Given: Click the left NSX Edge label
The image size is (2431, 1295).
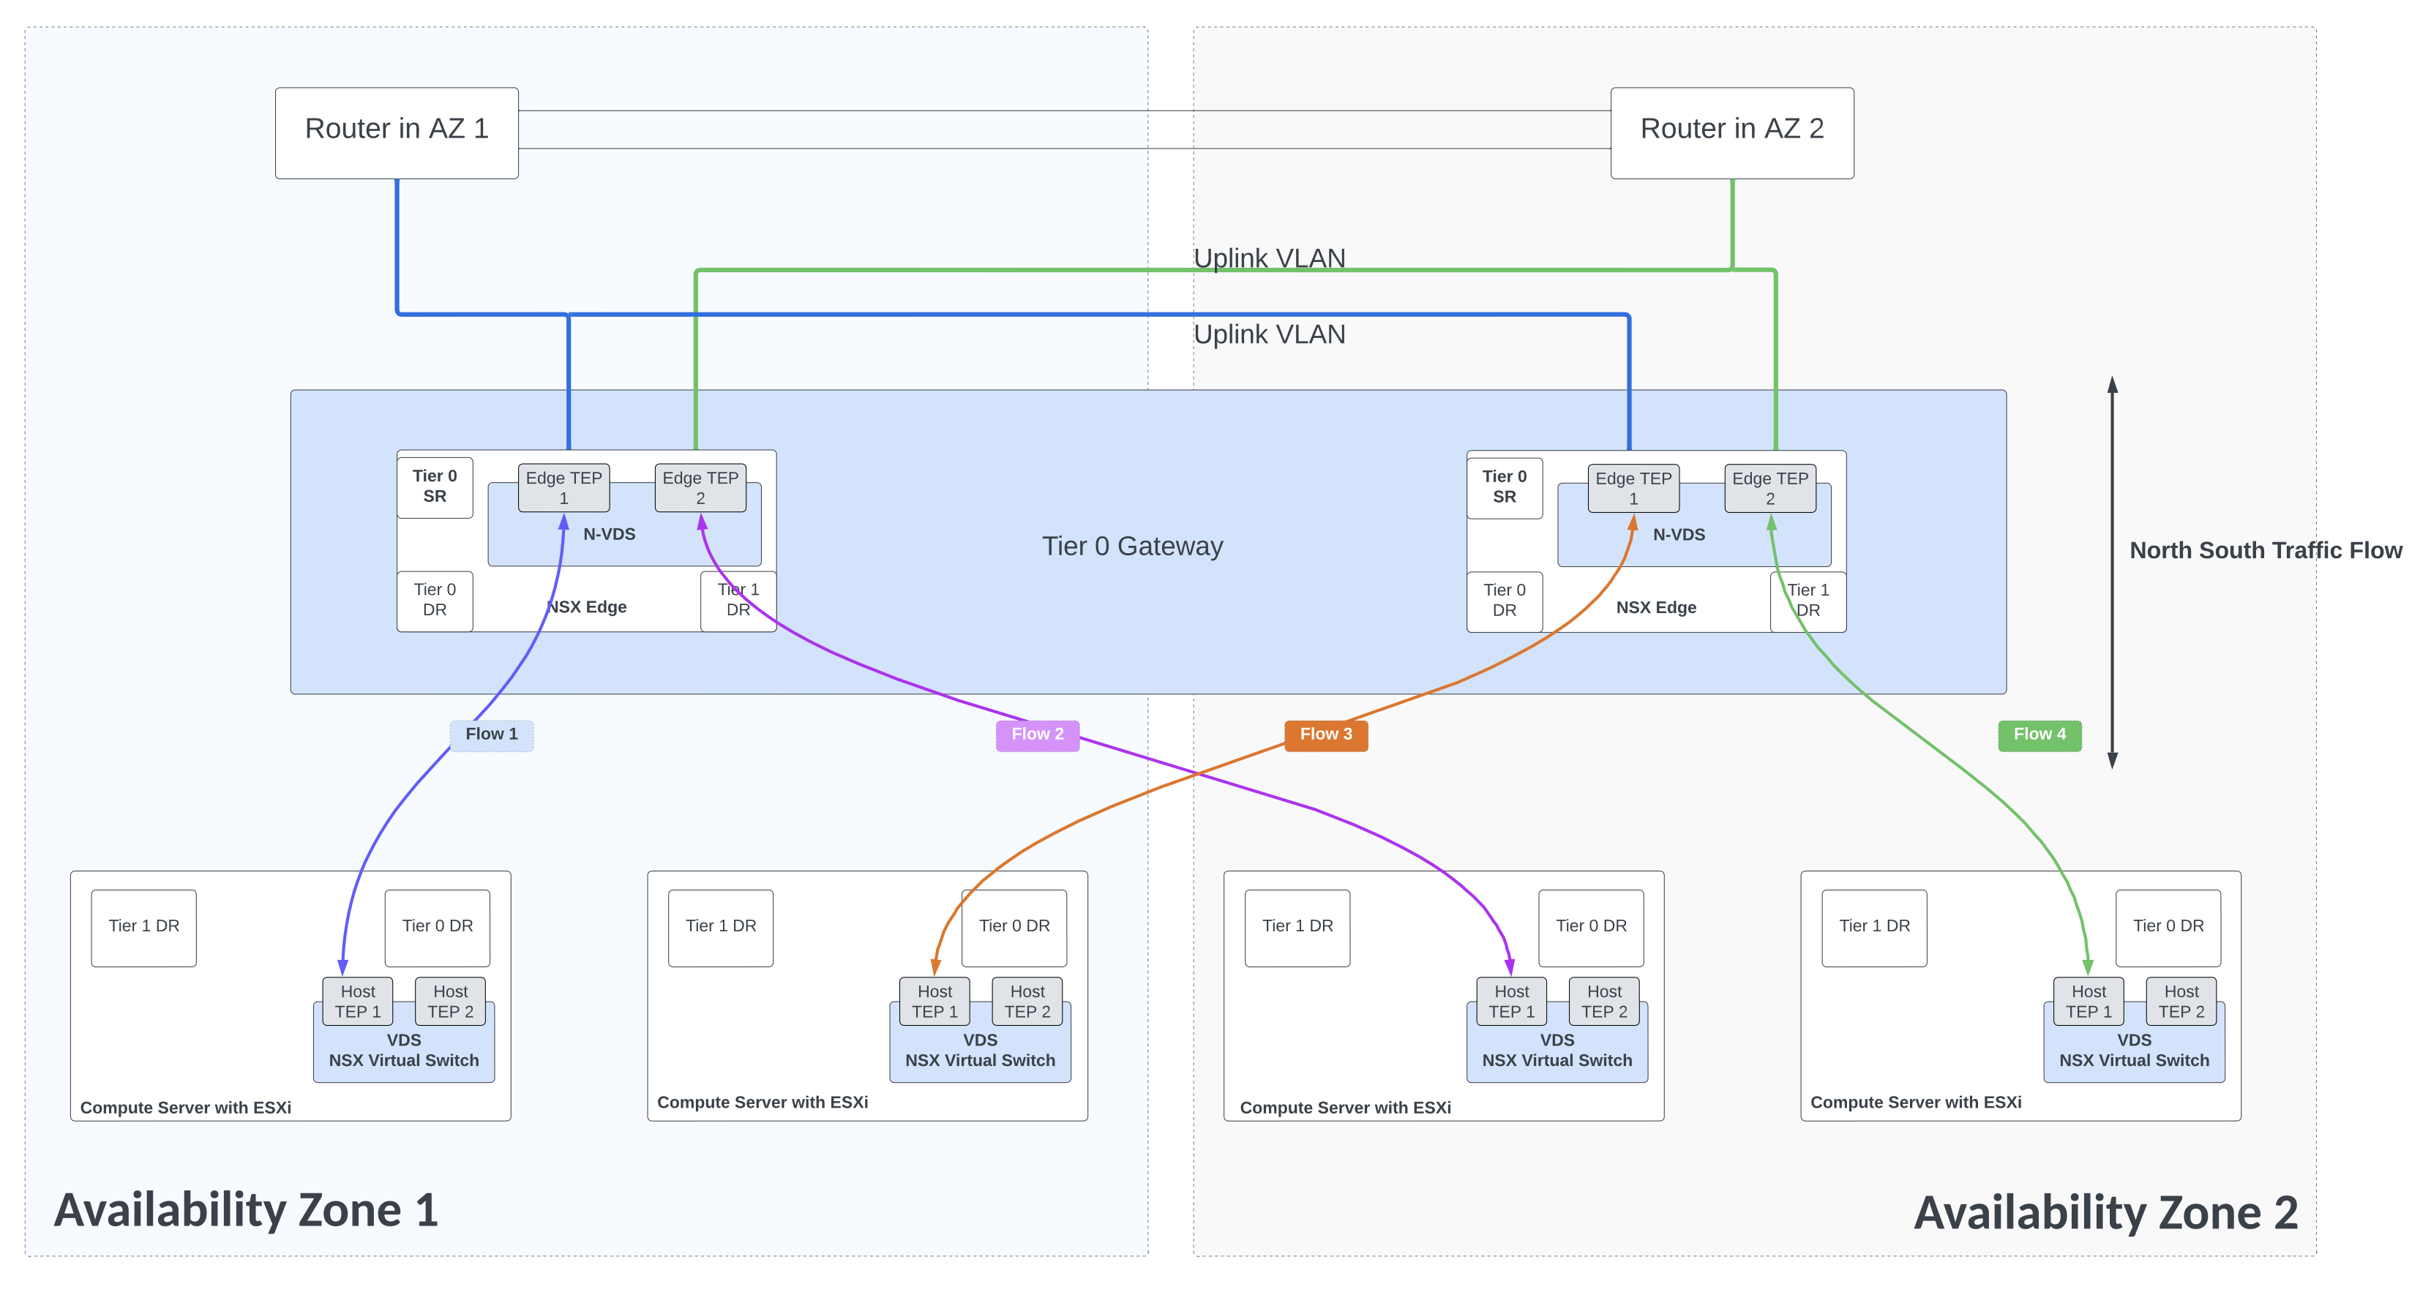Looking at the screenshot, I should (x=587, y=607).
